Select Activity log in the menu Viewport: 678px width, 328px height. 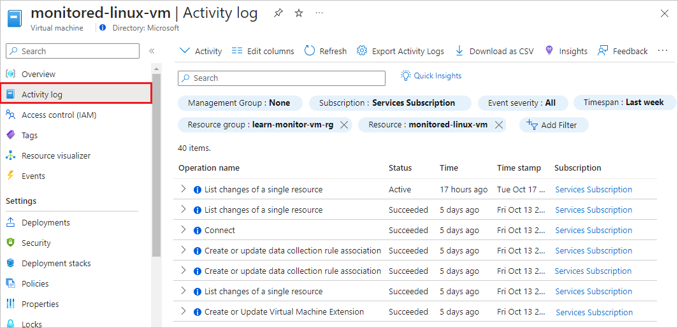click(x=76, y=94)
